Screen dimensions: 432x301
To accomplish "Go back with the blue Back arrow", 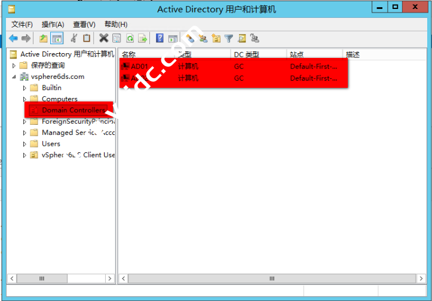I will point(13,38).
